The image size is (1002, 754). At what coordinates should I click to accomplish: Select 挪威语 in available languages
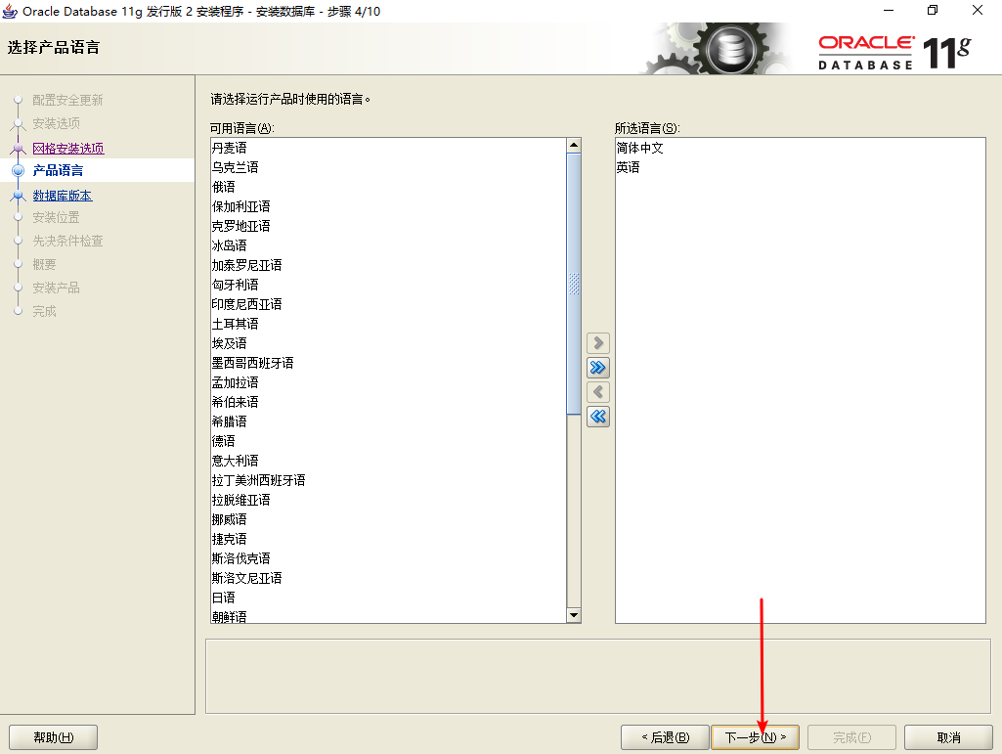pos(388,519)
